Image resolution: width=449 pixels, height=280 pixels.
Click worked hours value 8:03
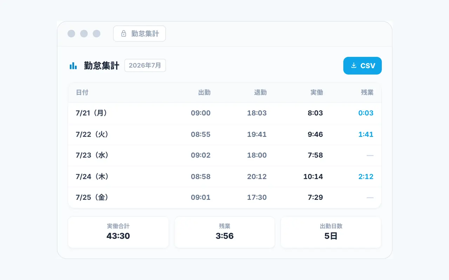(315, 113)
